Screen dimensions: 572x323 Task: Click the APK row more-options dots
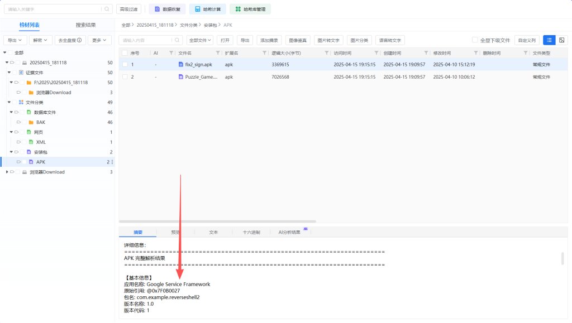pyautogui.click(x=112, y=162)
